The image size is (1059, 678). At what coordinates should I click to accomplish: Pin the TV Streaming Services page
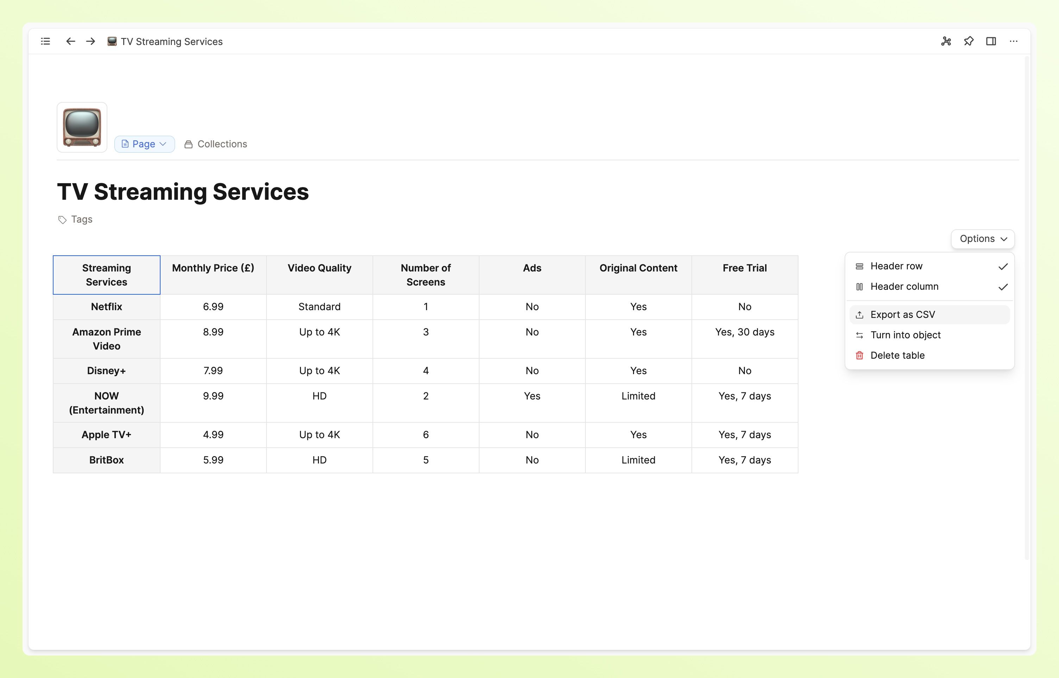969,41
